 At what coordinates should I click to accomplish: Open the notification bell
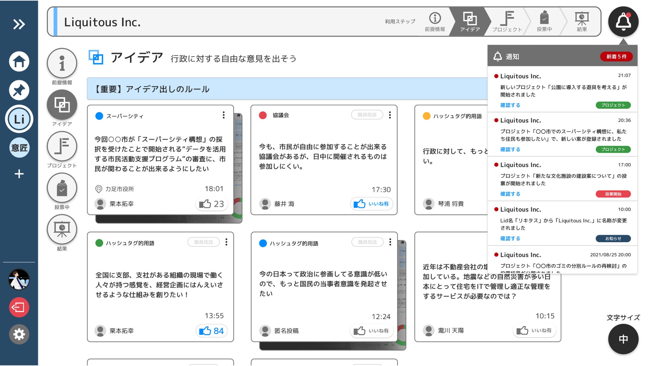(623, 22)
